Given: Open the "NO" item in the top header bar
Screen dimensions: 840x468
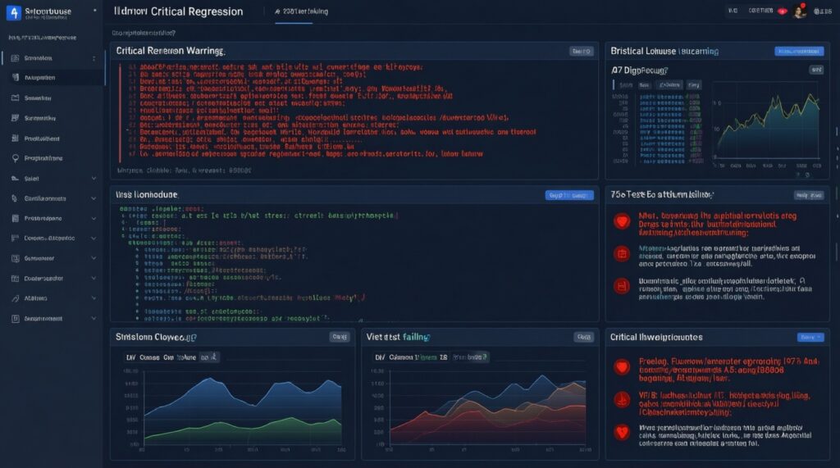Looking at the screenshot, I should (x=733, y=11).
